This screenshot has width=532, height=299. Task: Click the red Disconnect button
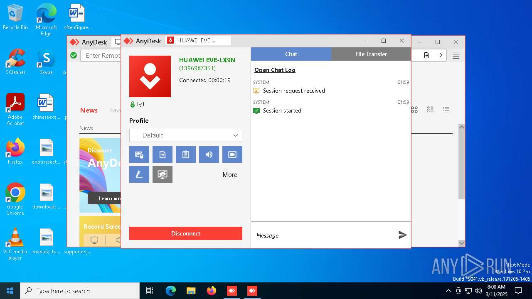pos(186,233)
